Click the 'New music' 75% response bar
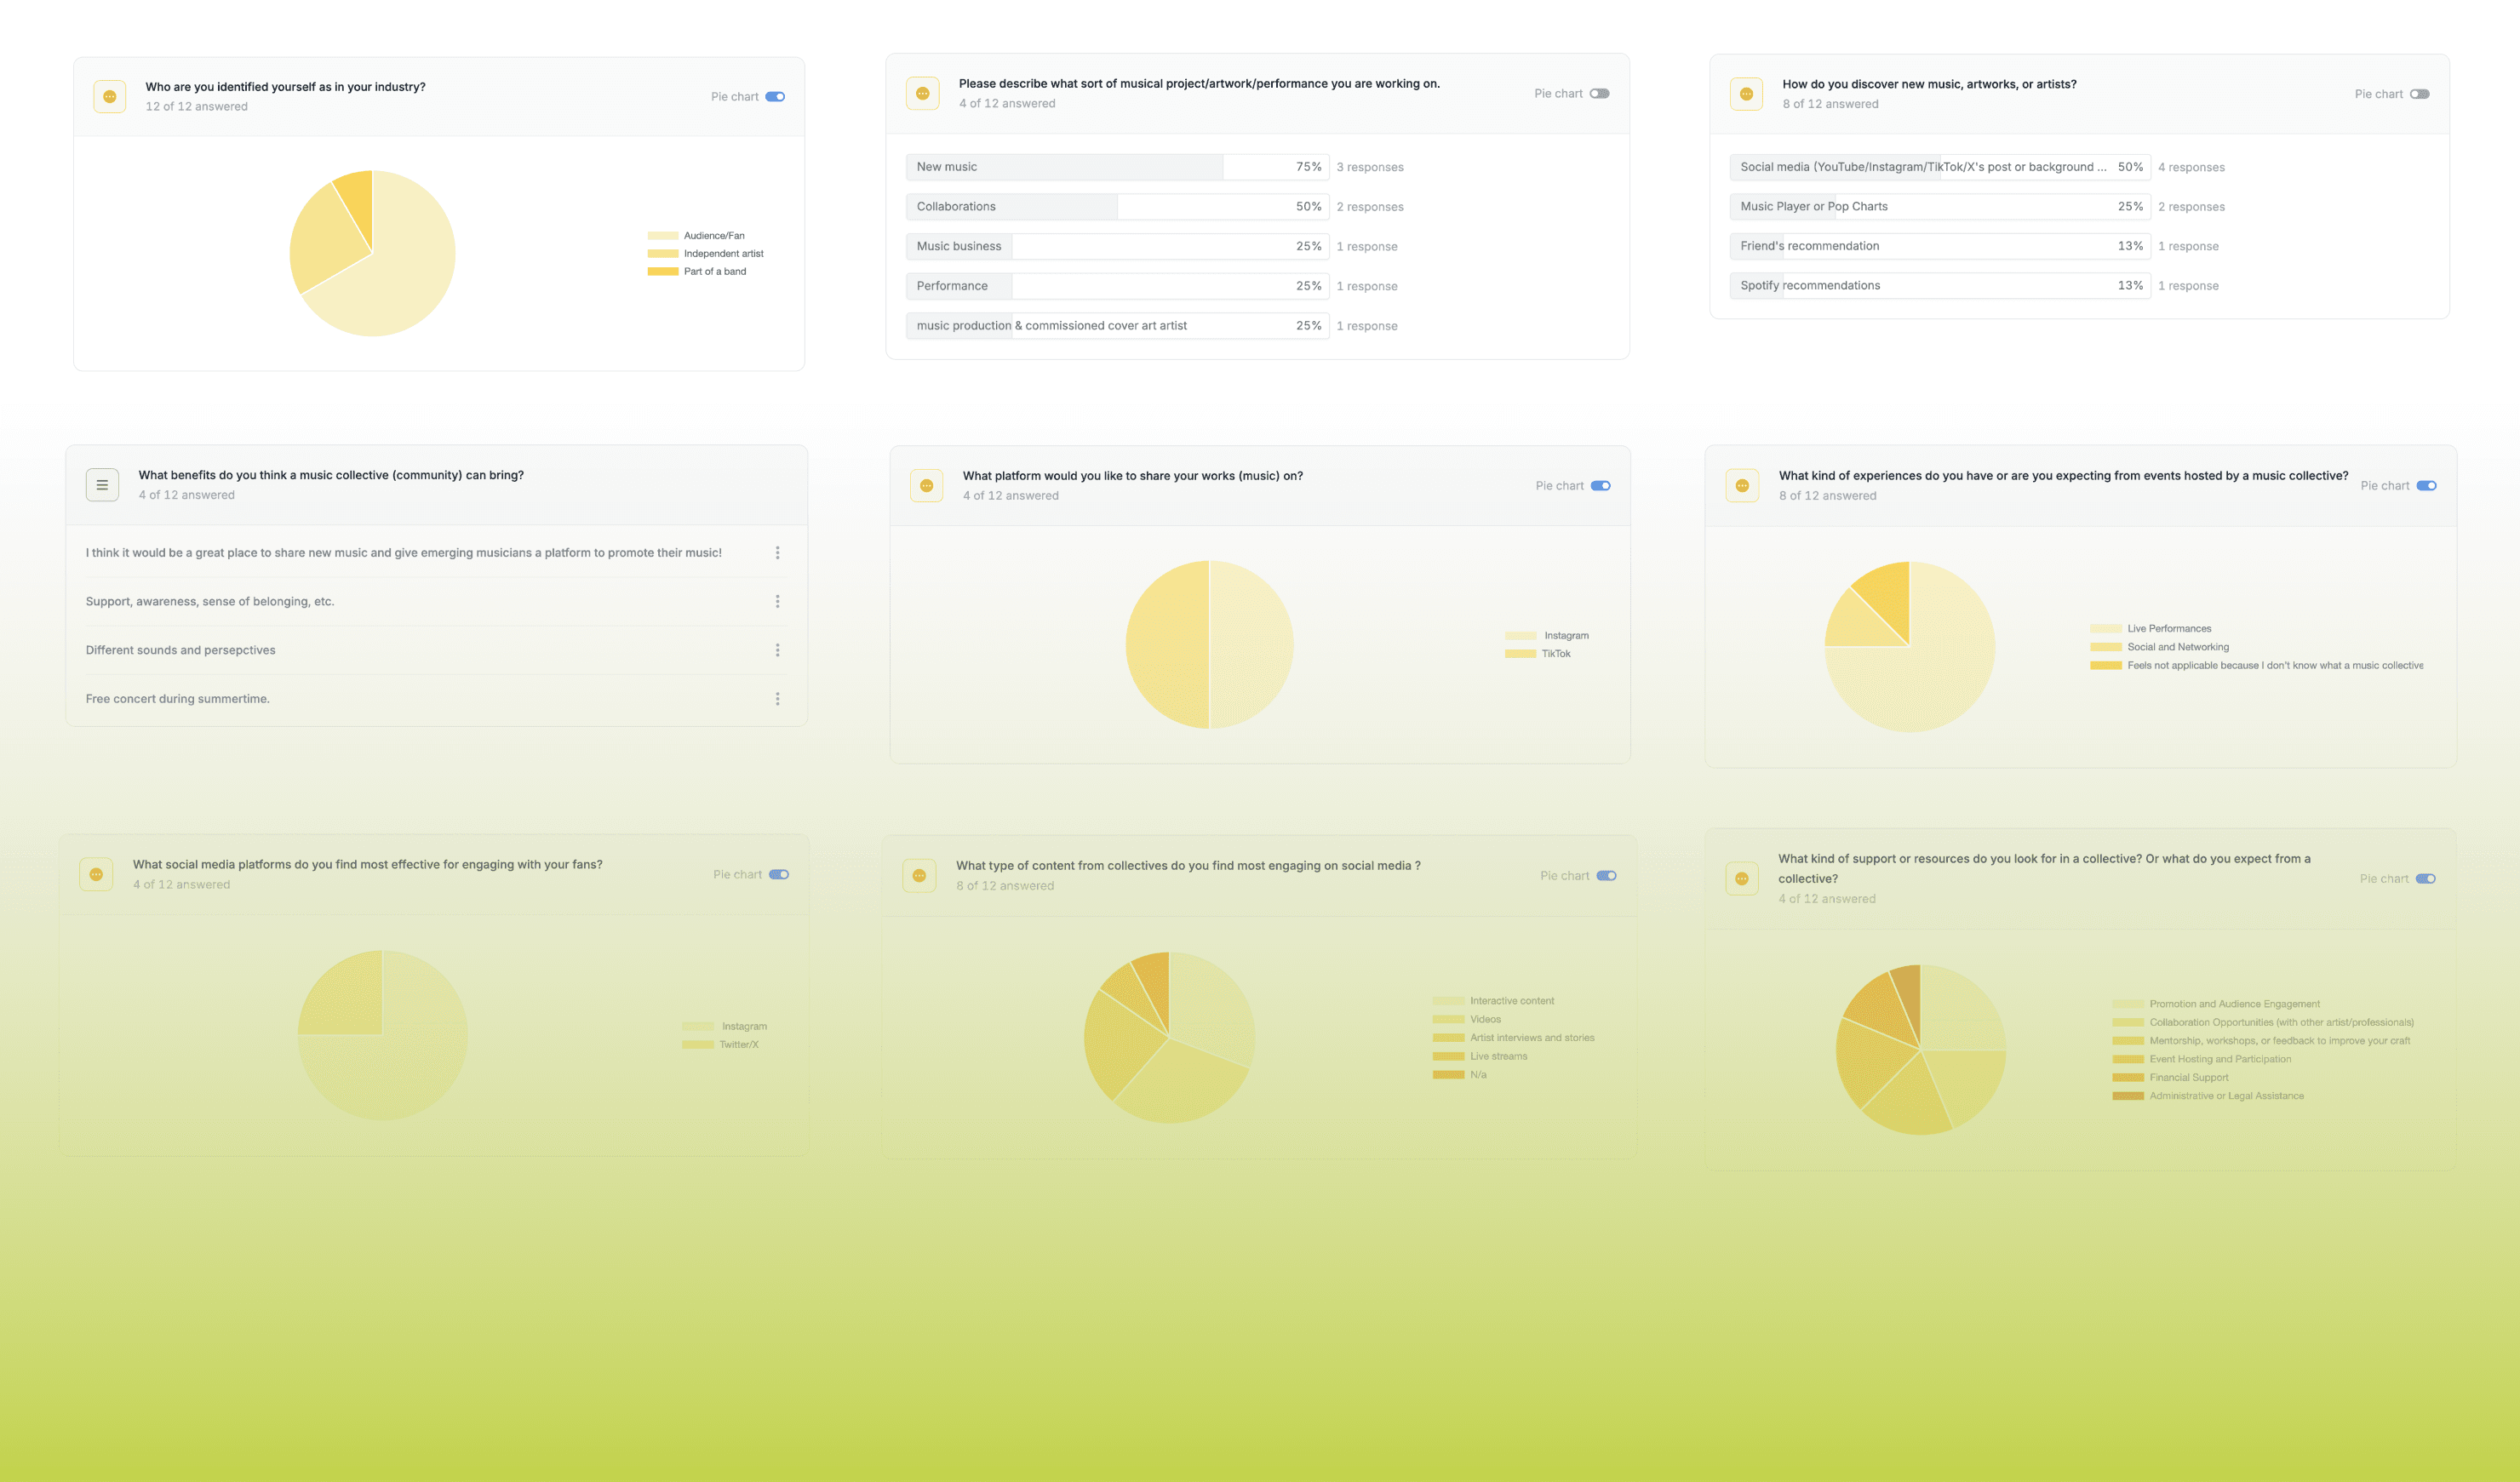This screenshot has height=1482, width=2520. [1117, 167]
